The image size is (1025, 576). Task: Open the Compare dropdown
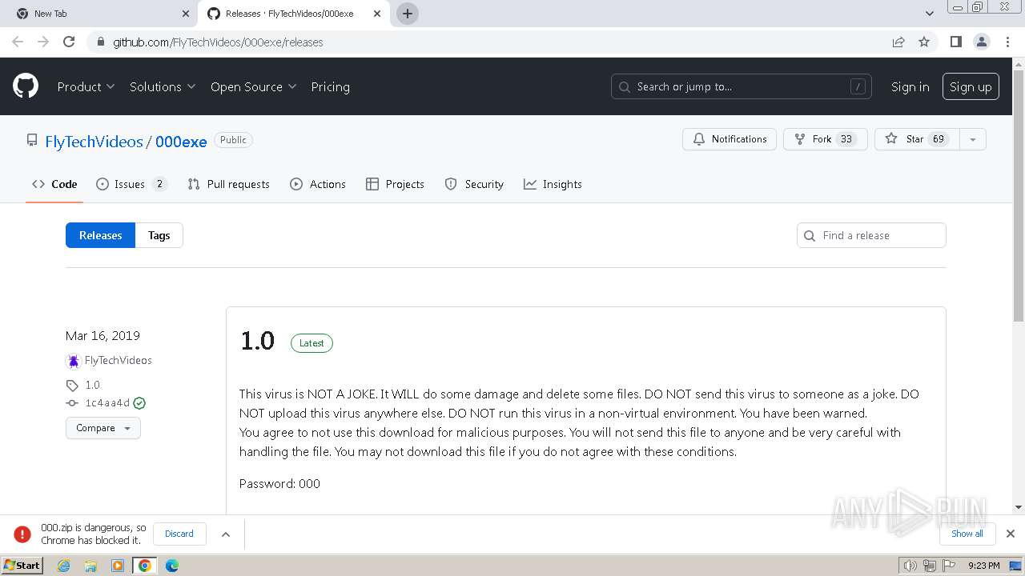(x=103, y=428)
